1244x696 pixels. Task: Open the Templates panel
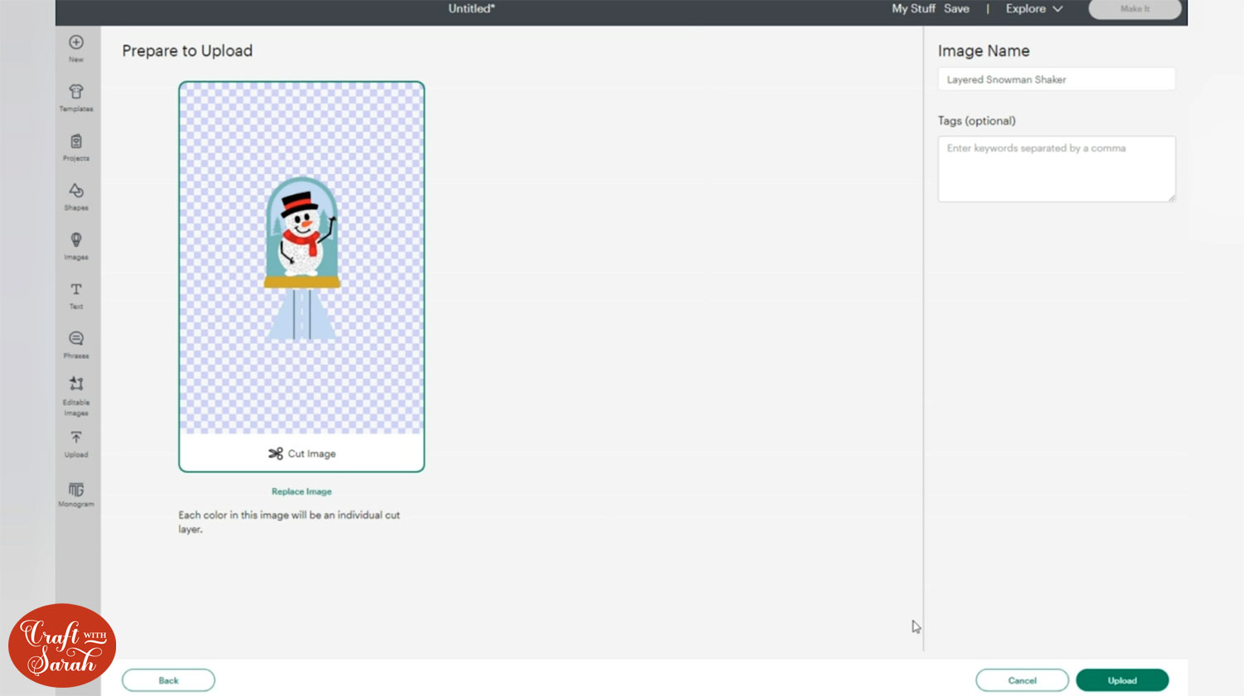pyautogui.click(x=76, y=98)
